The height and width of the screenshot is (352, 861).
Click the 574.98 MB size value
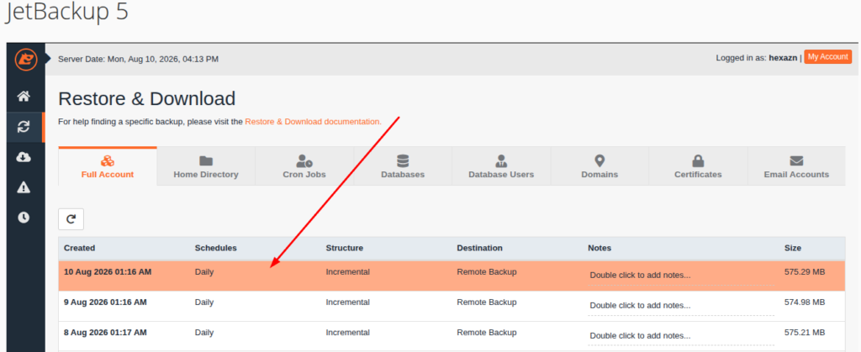[x=805, y=302]
